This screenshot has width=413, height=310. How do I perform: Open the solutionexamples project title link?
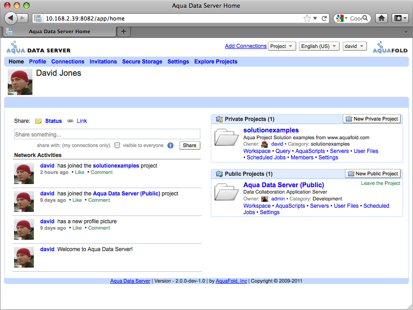point(271,130)
